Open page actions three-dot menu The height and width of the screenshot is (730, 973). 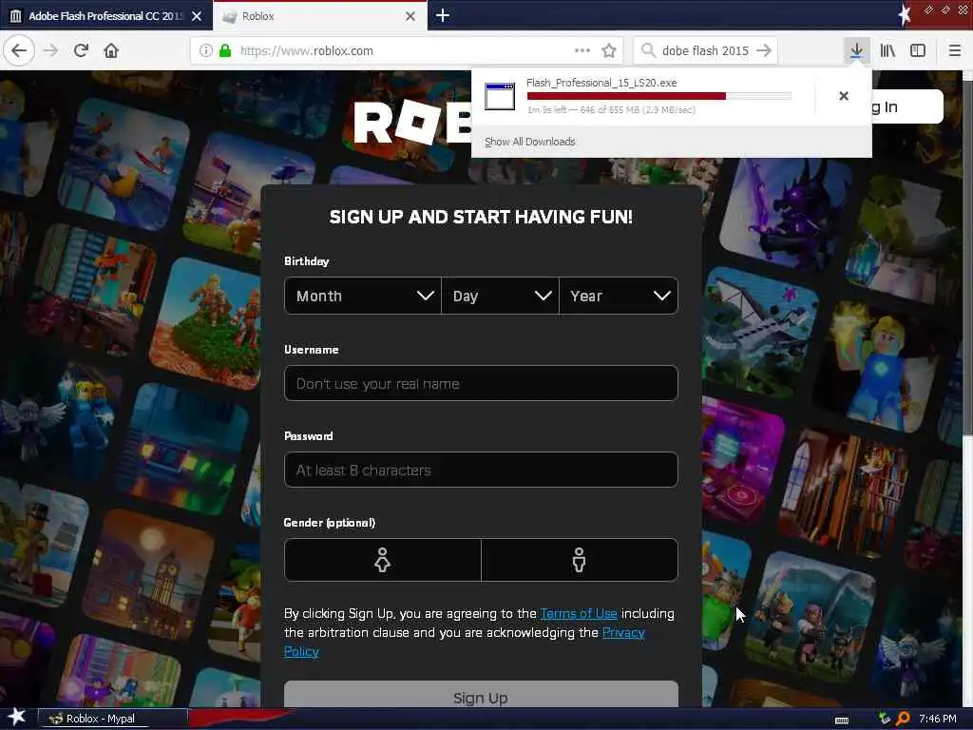click(x=582, y=51)
